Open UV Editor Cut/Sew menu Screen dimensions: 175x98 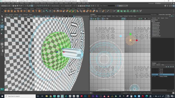(104, 16)
